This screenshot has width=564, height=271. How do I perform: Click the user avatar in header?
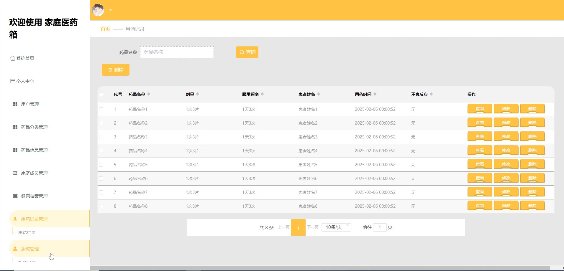[98, 10]
